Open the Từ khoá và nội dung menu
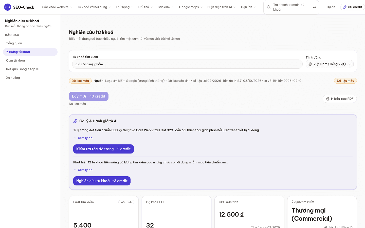 point(94,7)
